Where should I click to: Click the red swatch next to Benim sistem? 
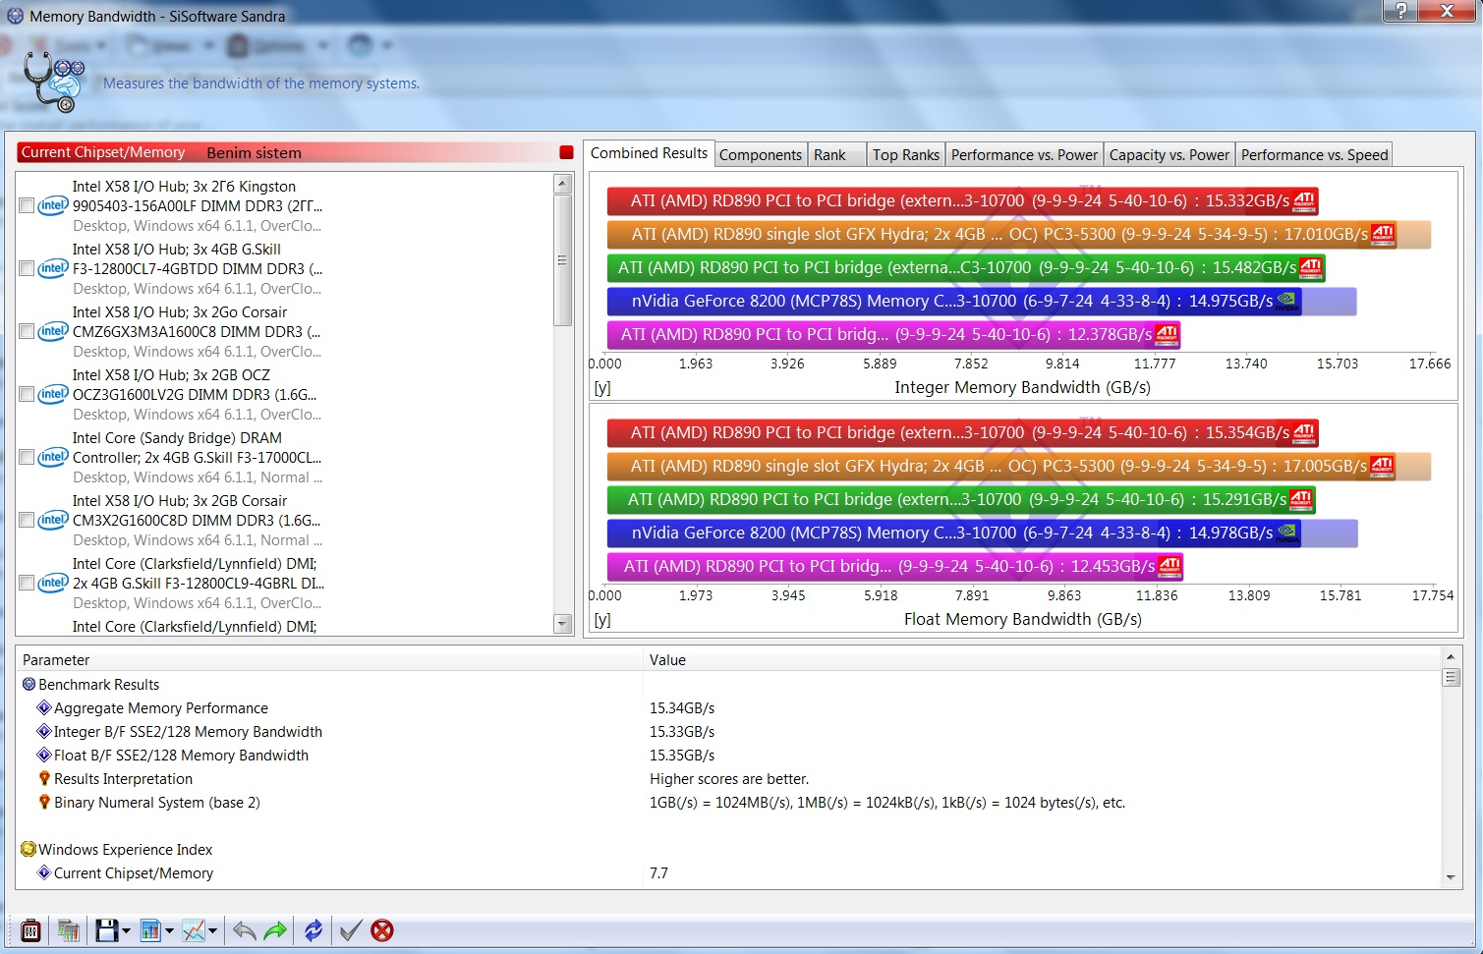click(566, 152)
